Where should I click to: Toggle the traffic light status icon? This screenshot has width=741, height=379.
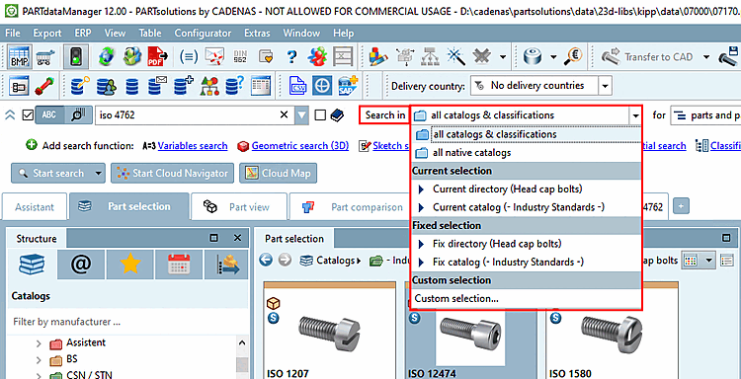point(76,57)
